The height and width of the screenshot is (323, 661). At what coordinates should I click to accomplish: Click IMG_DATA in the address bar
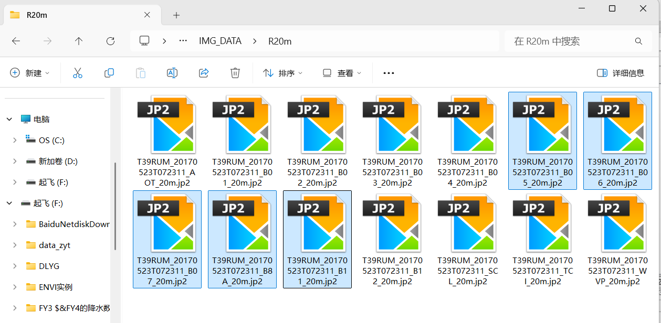pos(220,41)
